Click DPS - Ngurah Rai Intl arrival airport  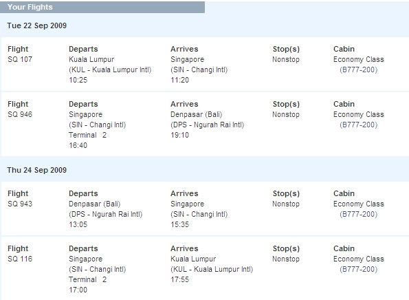coord(208,125)
